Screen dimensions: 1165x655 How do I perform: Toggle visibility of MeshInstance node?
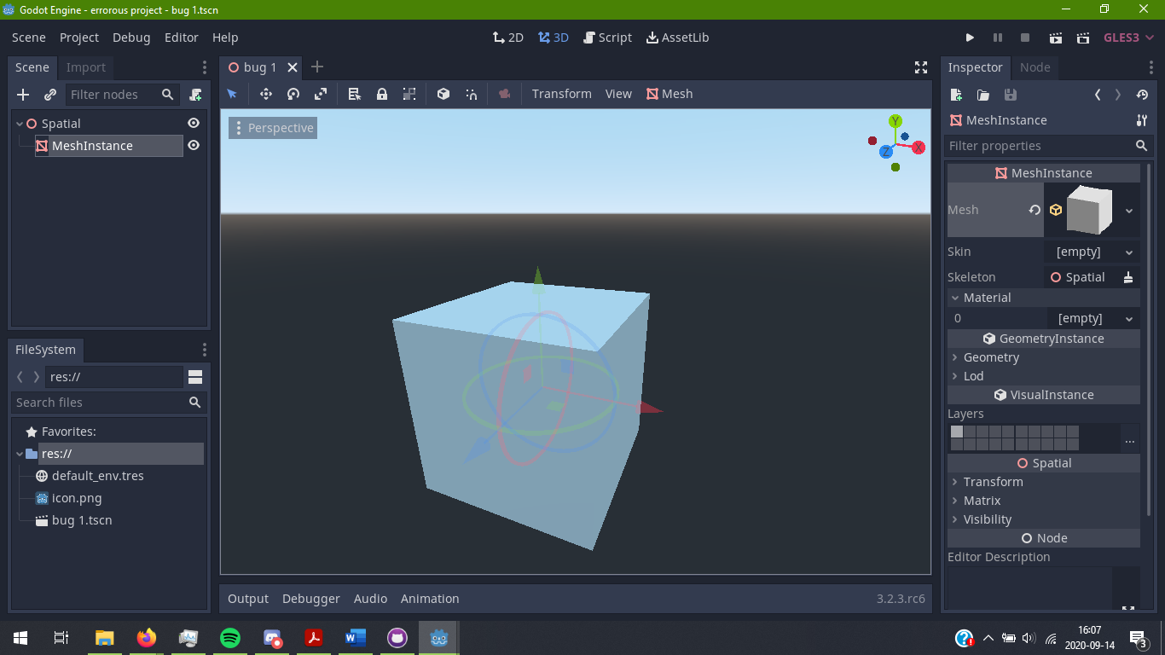[194, 146]
